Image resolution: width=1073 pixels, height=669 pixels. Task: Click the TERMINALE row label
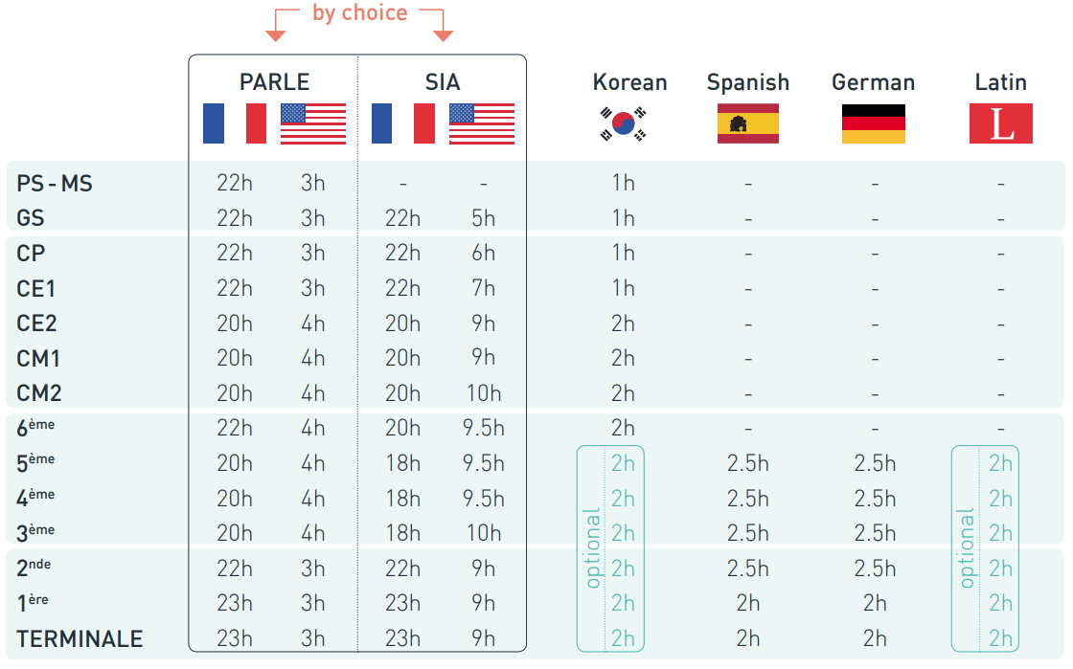(80, 639)
